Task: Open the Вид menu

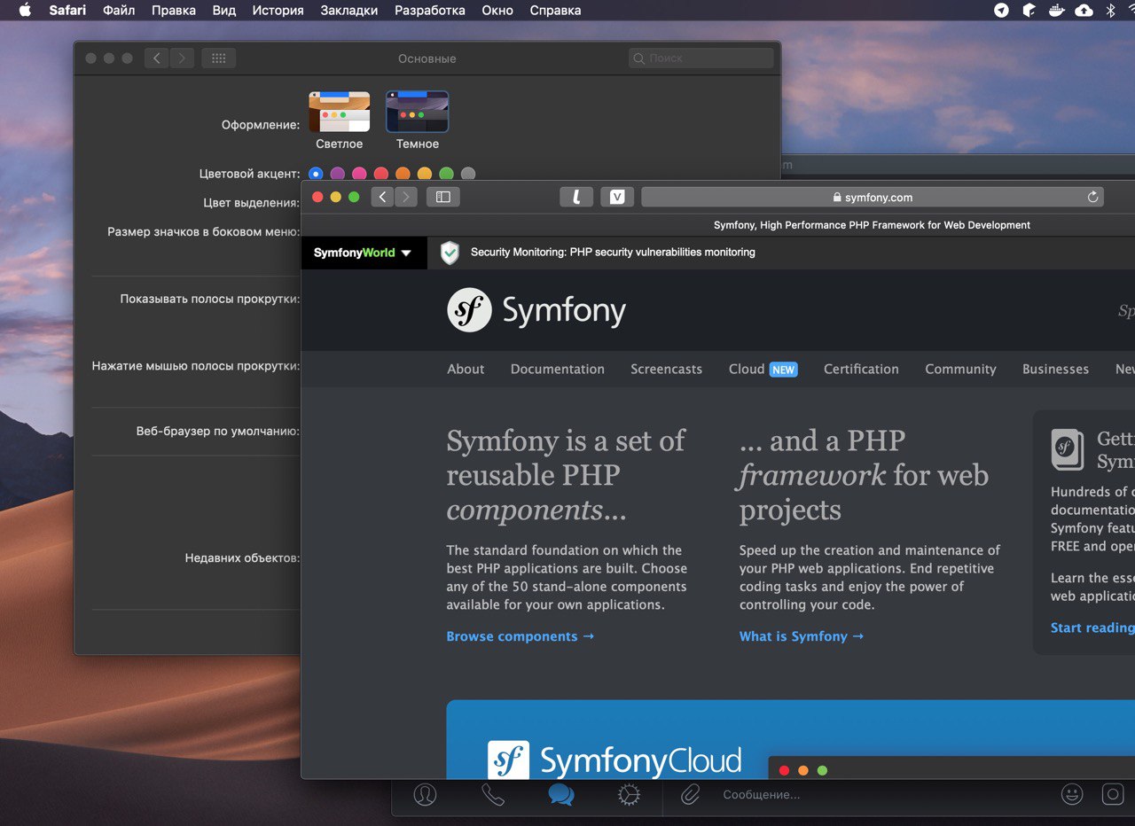Action: pyautogui.click(x=224, y=11)
